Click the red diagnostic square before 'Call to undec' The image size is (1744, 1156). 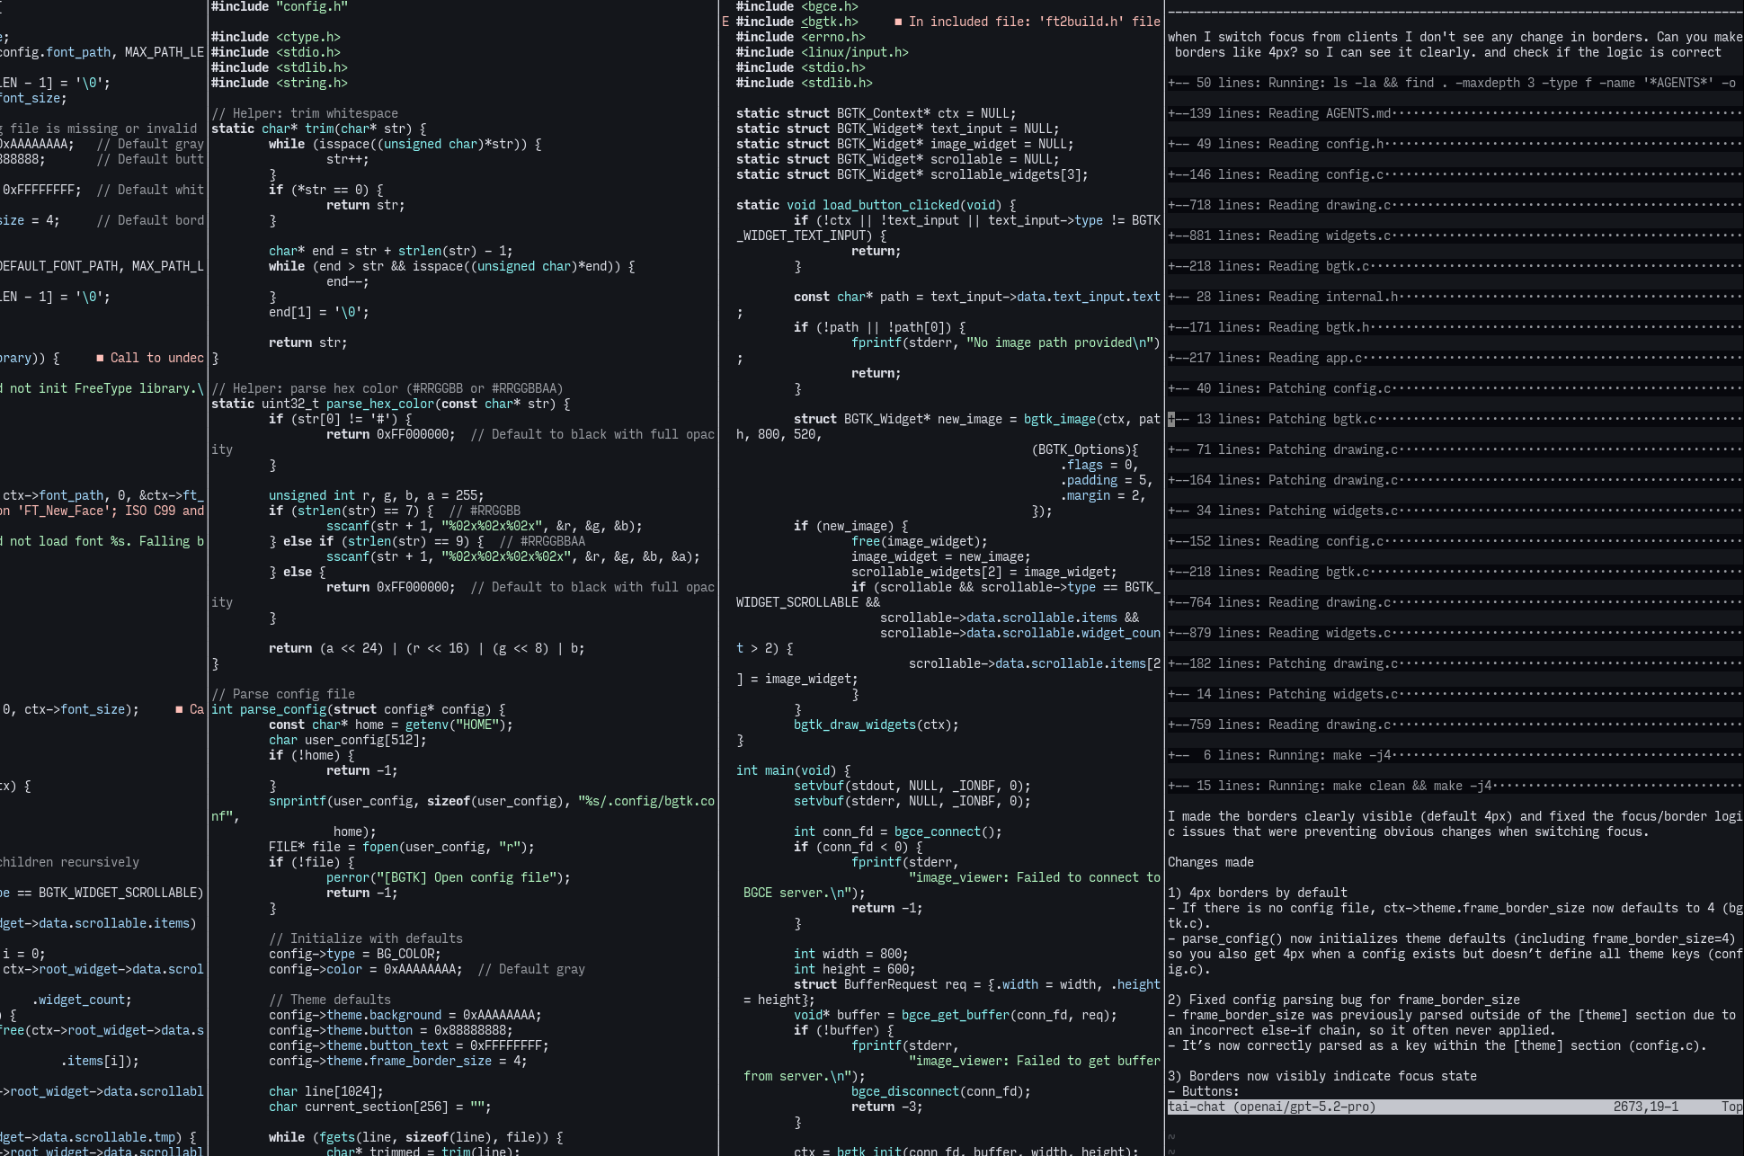click(100, 358)
